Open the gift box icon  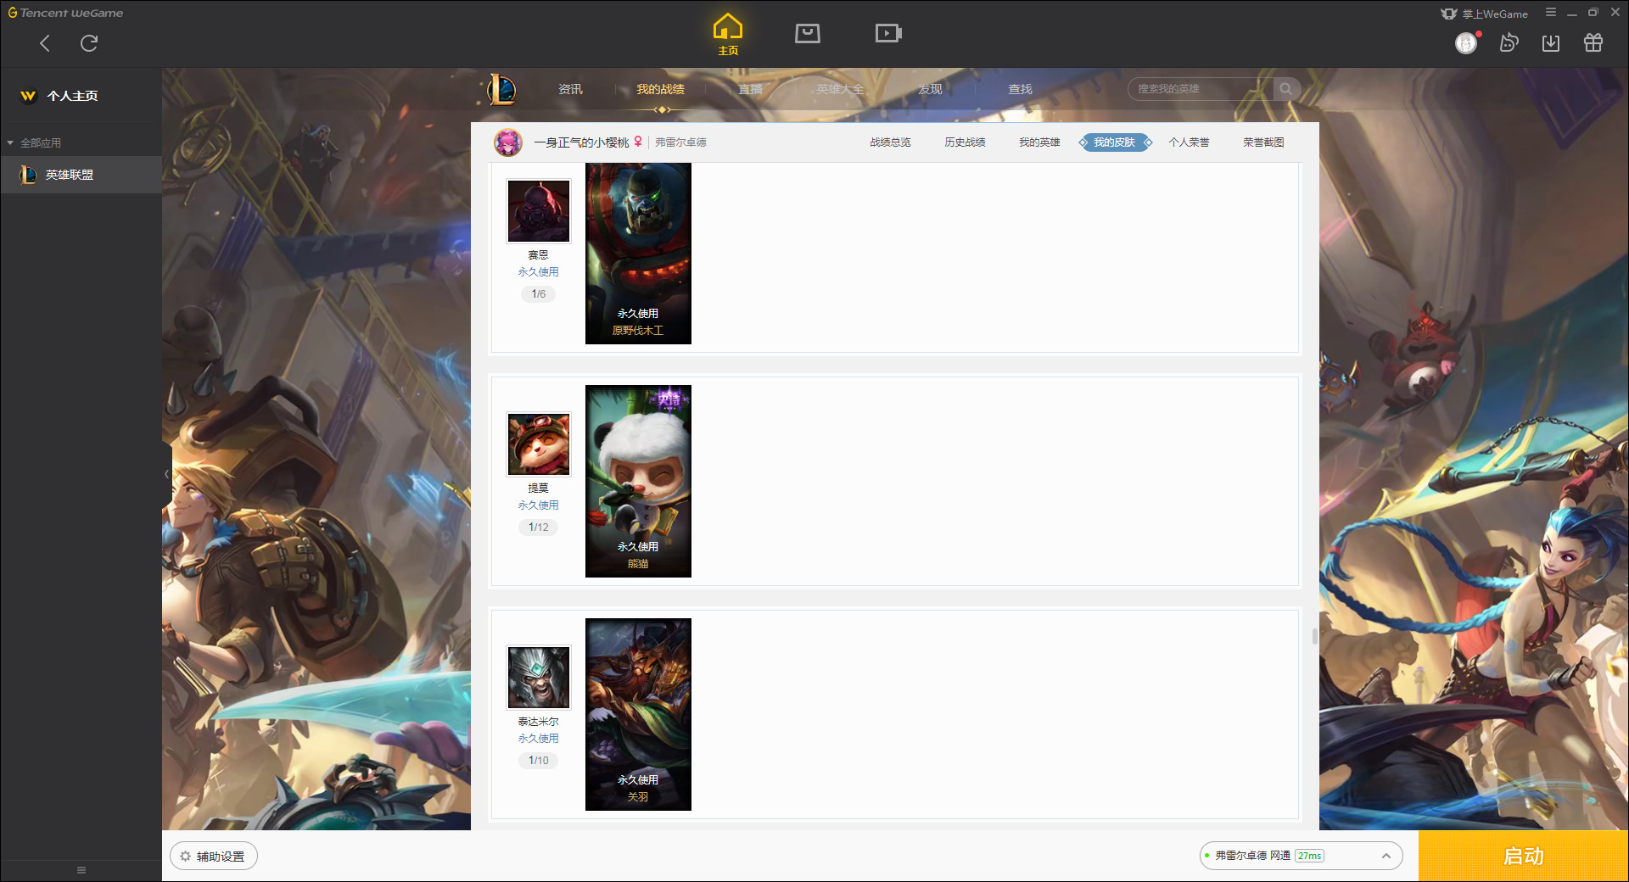point(1593,42)
